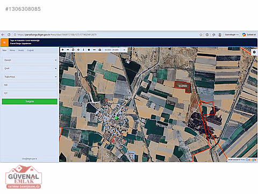The image size is (258, 194).
Task: Print the map with the printer icon
Action: coord(99,50)
